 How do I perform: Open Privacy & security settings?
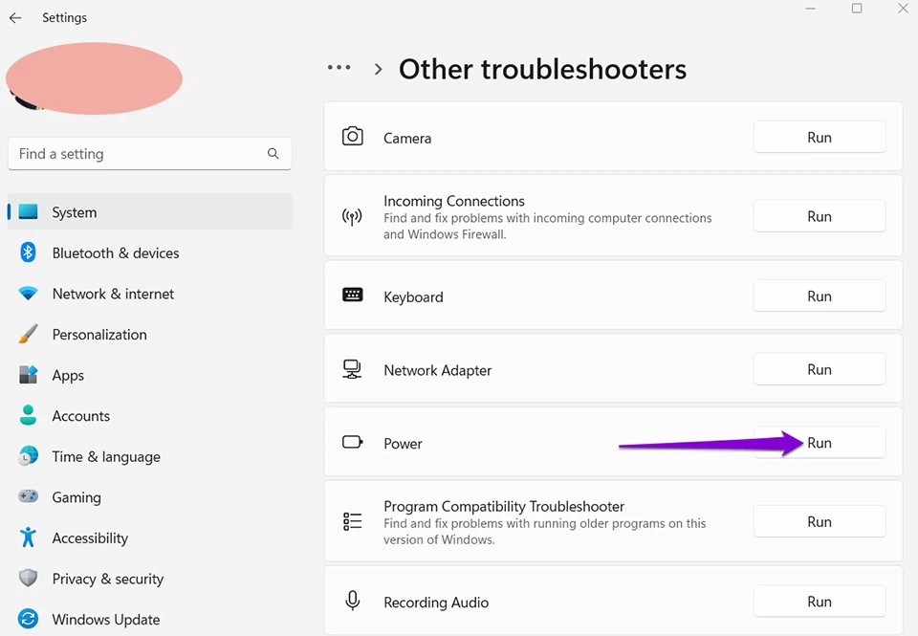click(108, 579)
